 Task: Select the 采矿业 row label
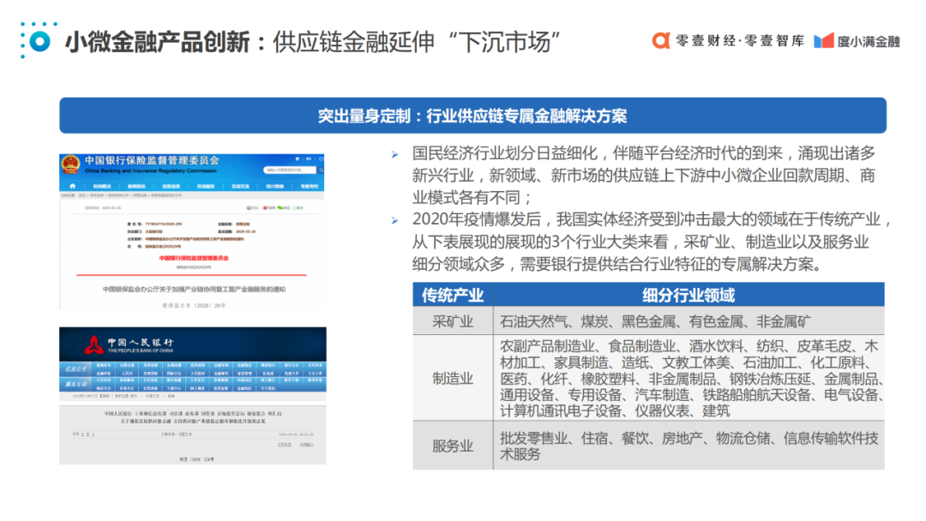[x=452, y=321]
